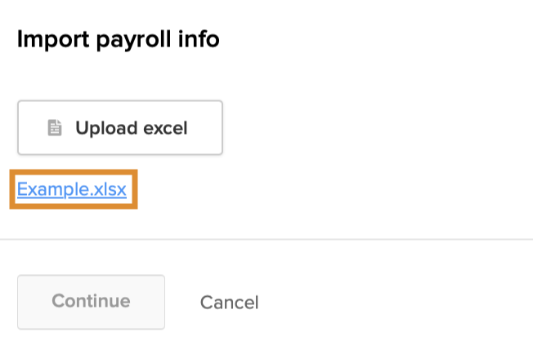Open the Example.xlsx link
This screenshot has height=354, width=533.
tap(72, 189)
